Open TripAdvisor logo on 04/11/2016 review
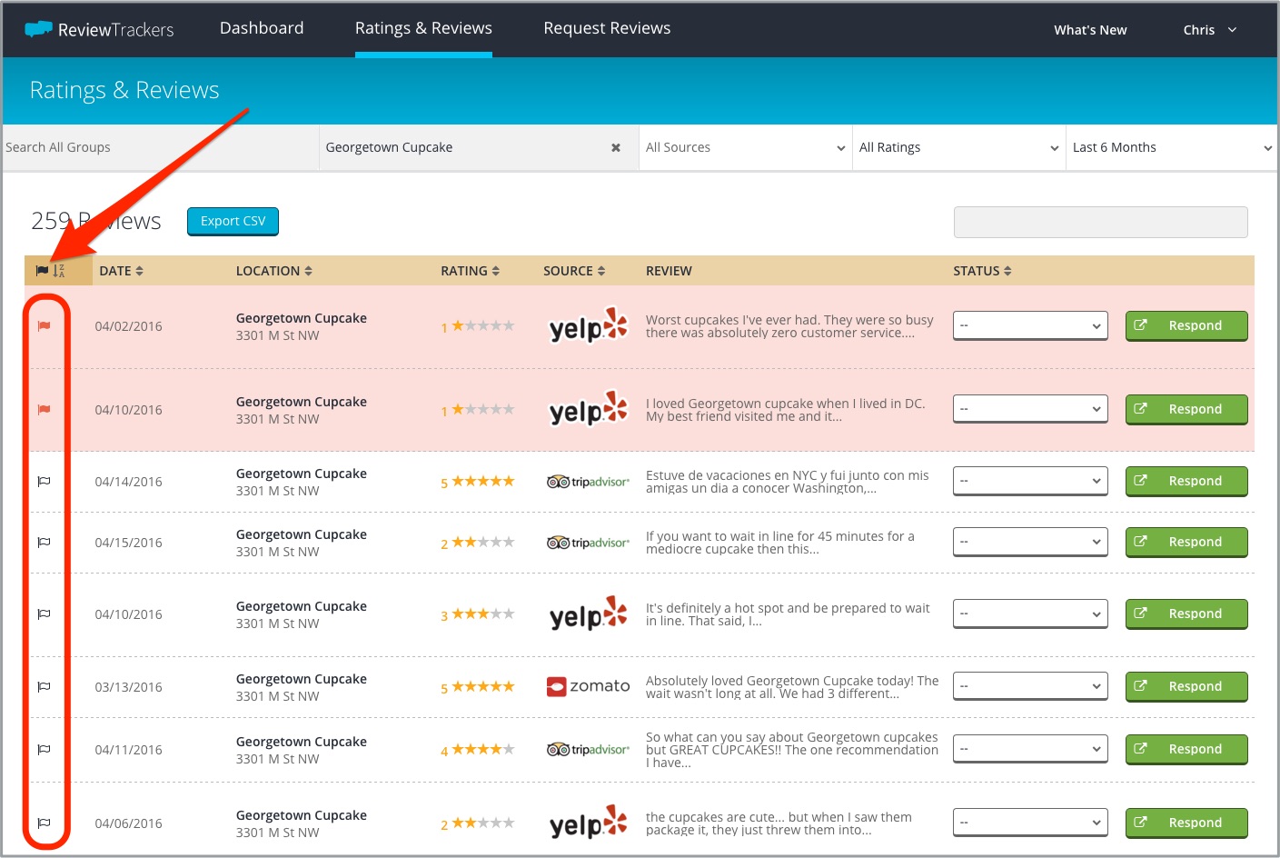Image resolution: width=1280 pixels, height=858 pixels. (x=588, y=750)
